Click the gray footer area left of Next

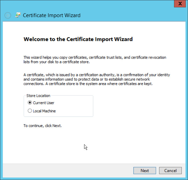pos(69,170)
